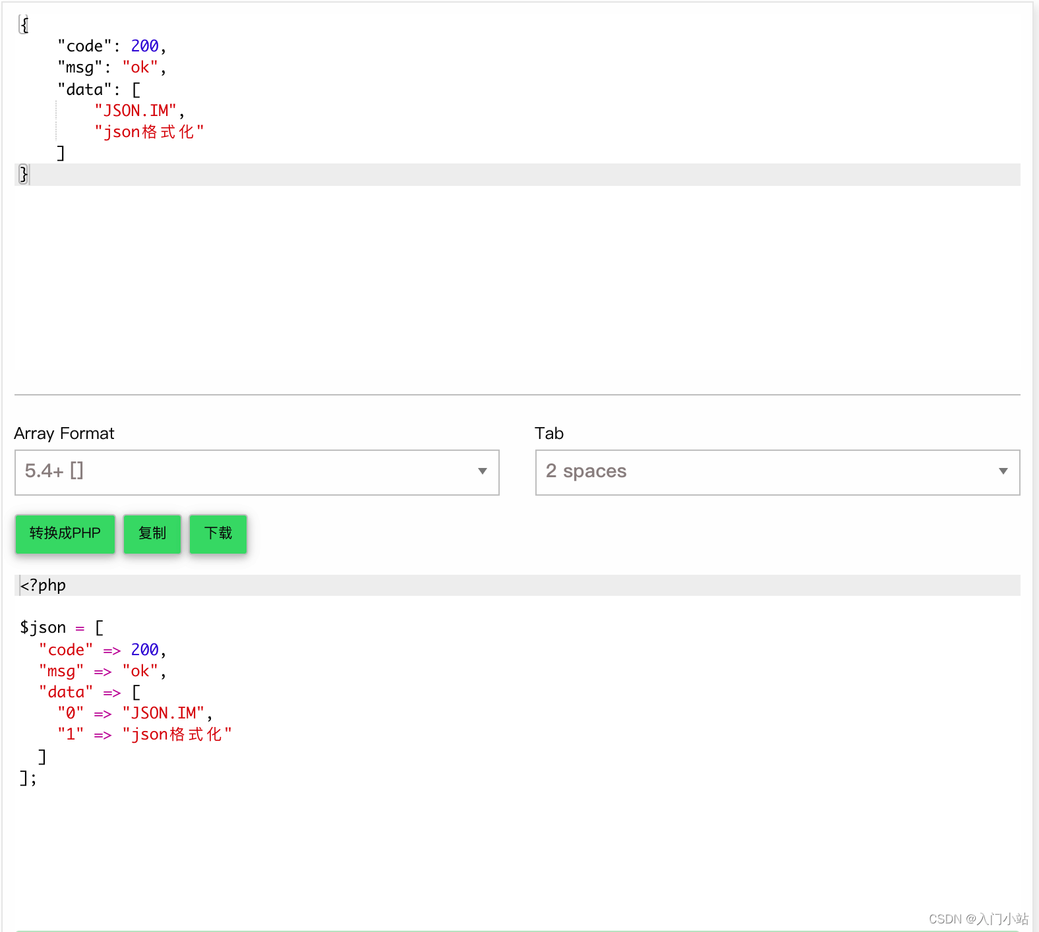Click the ]; closing line in PHP output
This screenshot has width=1039, height=932.
28,778
